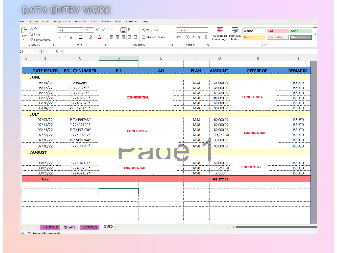Switch to REFERRALS sheet tab
Viewport: 337px width, 253px height.
point(50,227)
